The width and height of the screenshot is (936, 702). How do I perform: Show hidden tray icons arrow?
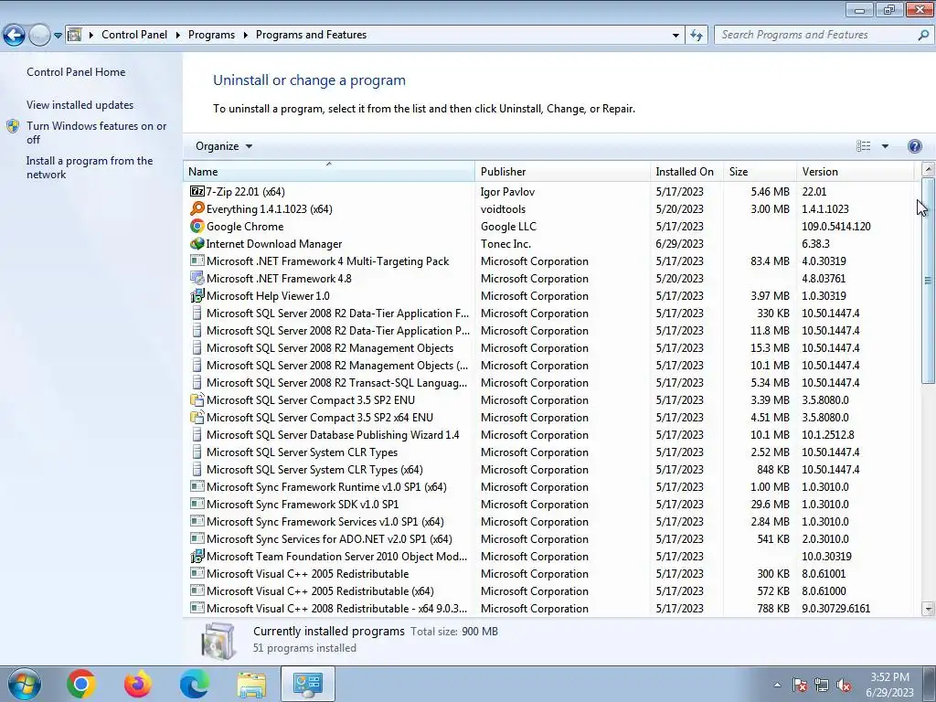[x=777, y=686]
